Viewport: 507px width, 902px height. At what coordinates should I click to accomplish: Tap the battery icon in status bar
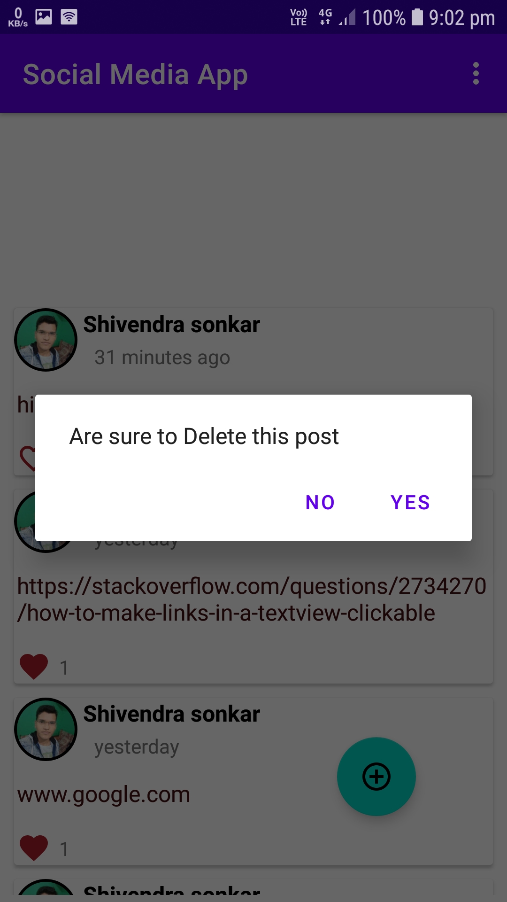(417, 17)
